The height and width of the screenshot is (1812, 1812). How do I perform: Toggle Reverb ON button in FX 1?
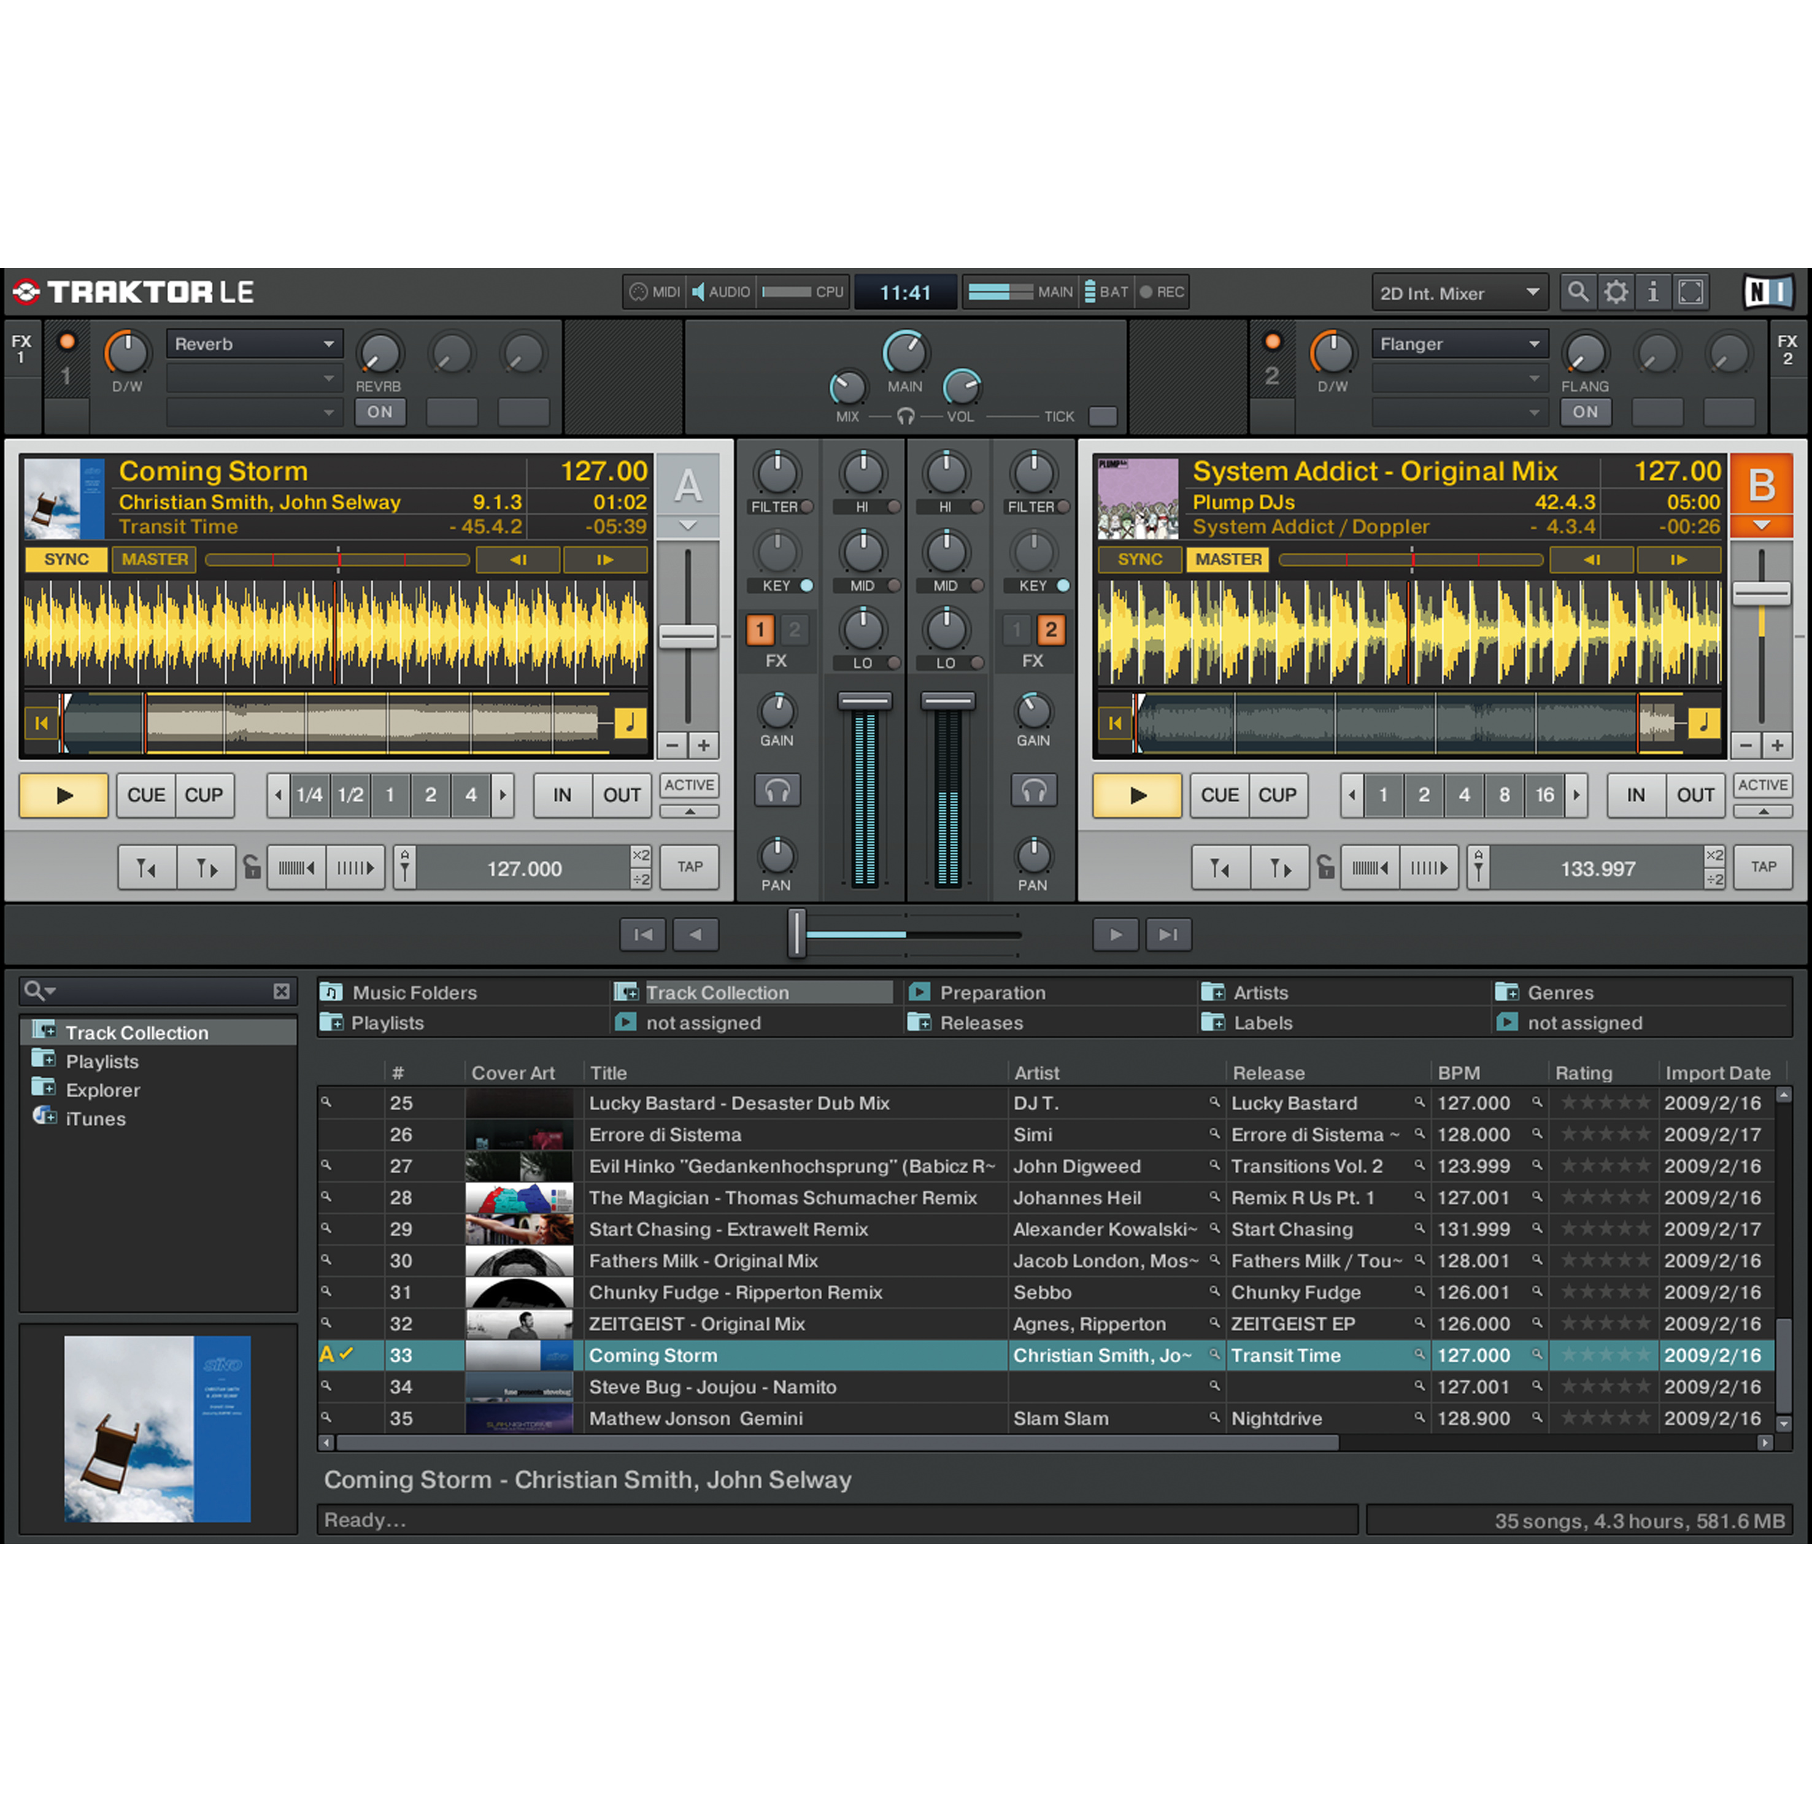pos(380,412)
